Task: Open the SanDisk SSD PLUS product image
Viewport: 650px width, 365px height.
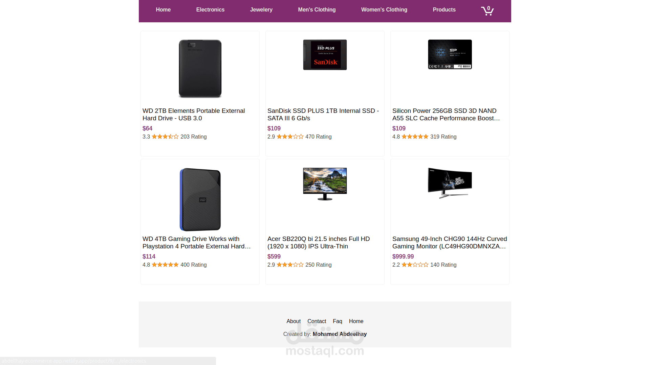Action: click(x=325, y=55)
